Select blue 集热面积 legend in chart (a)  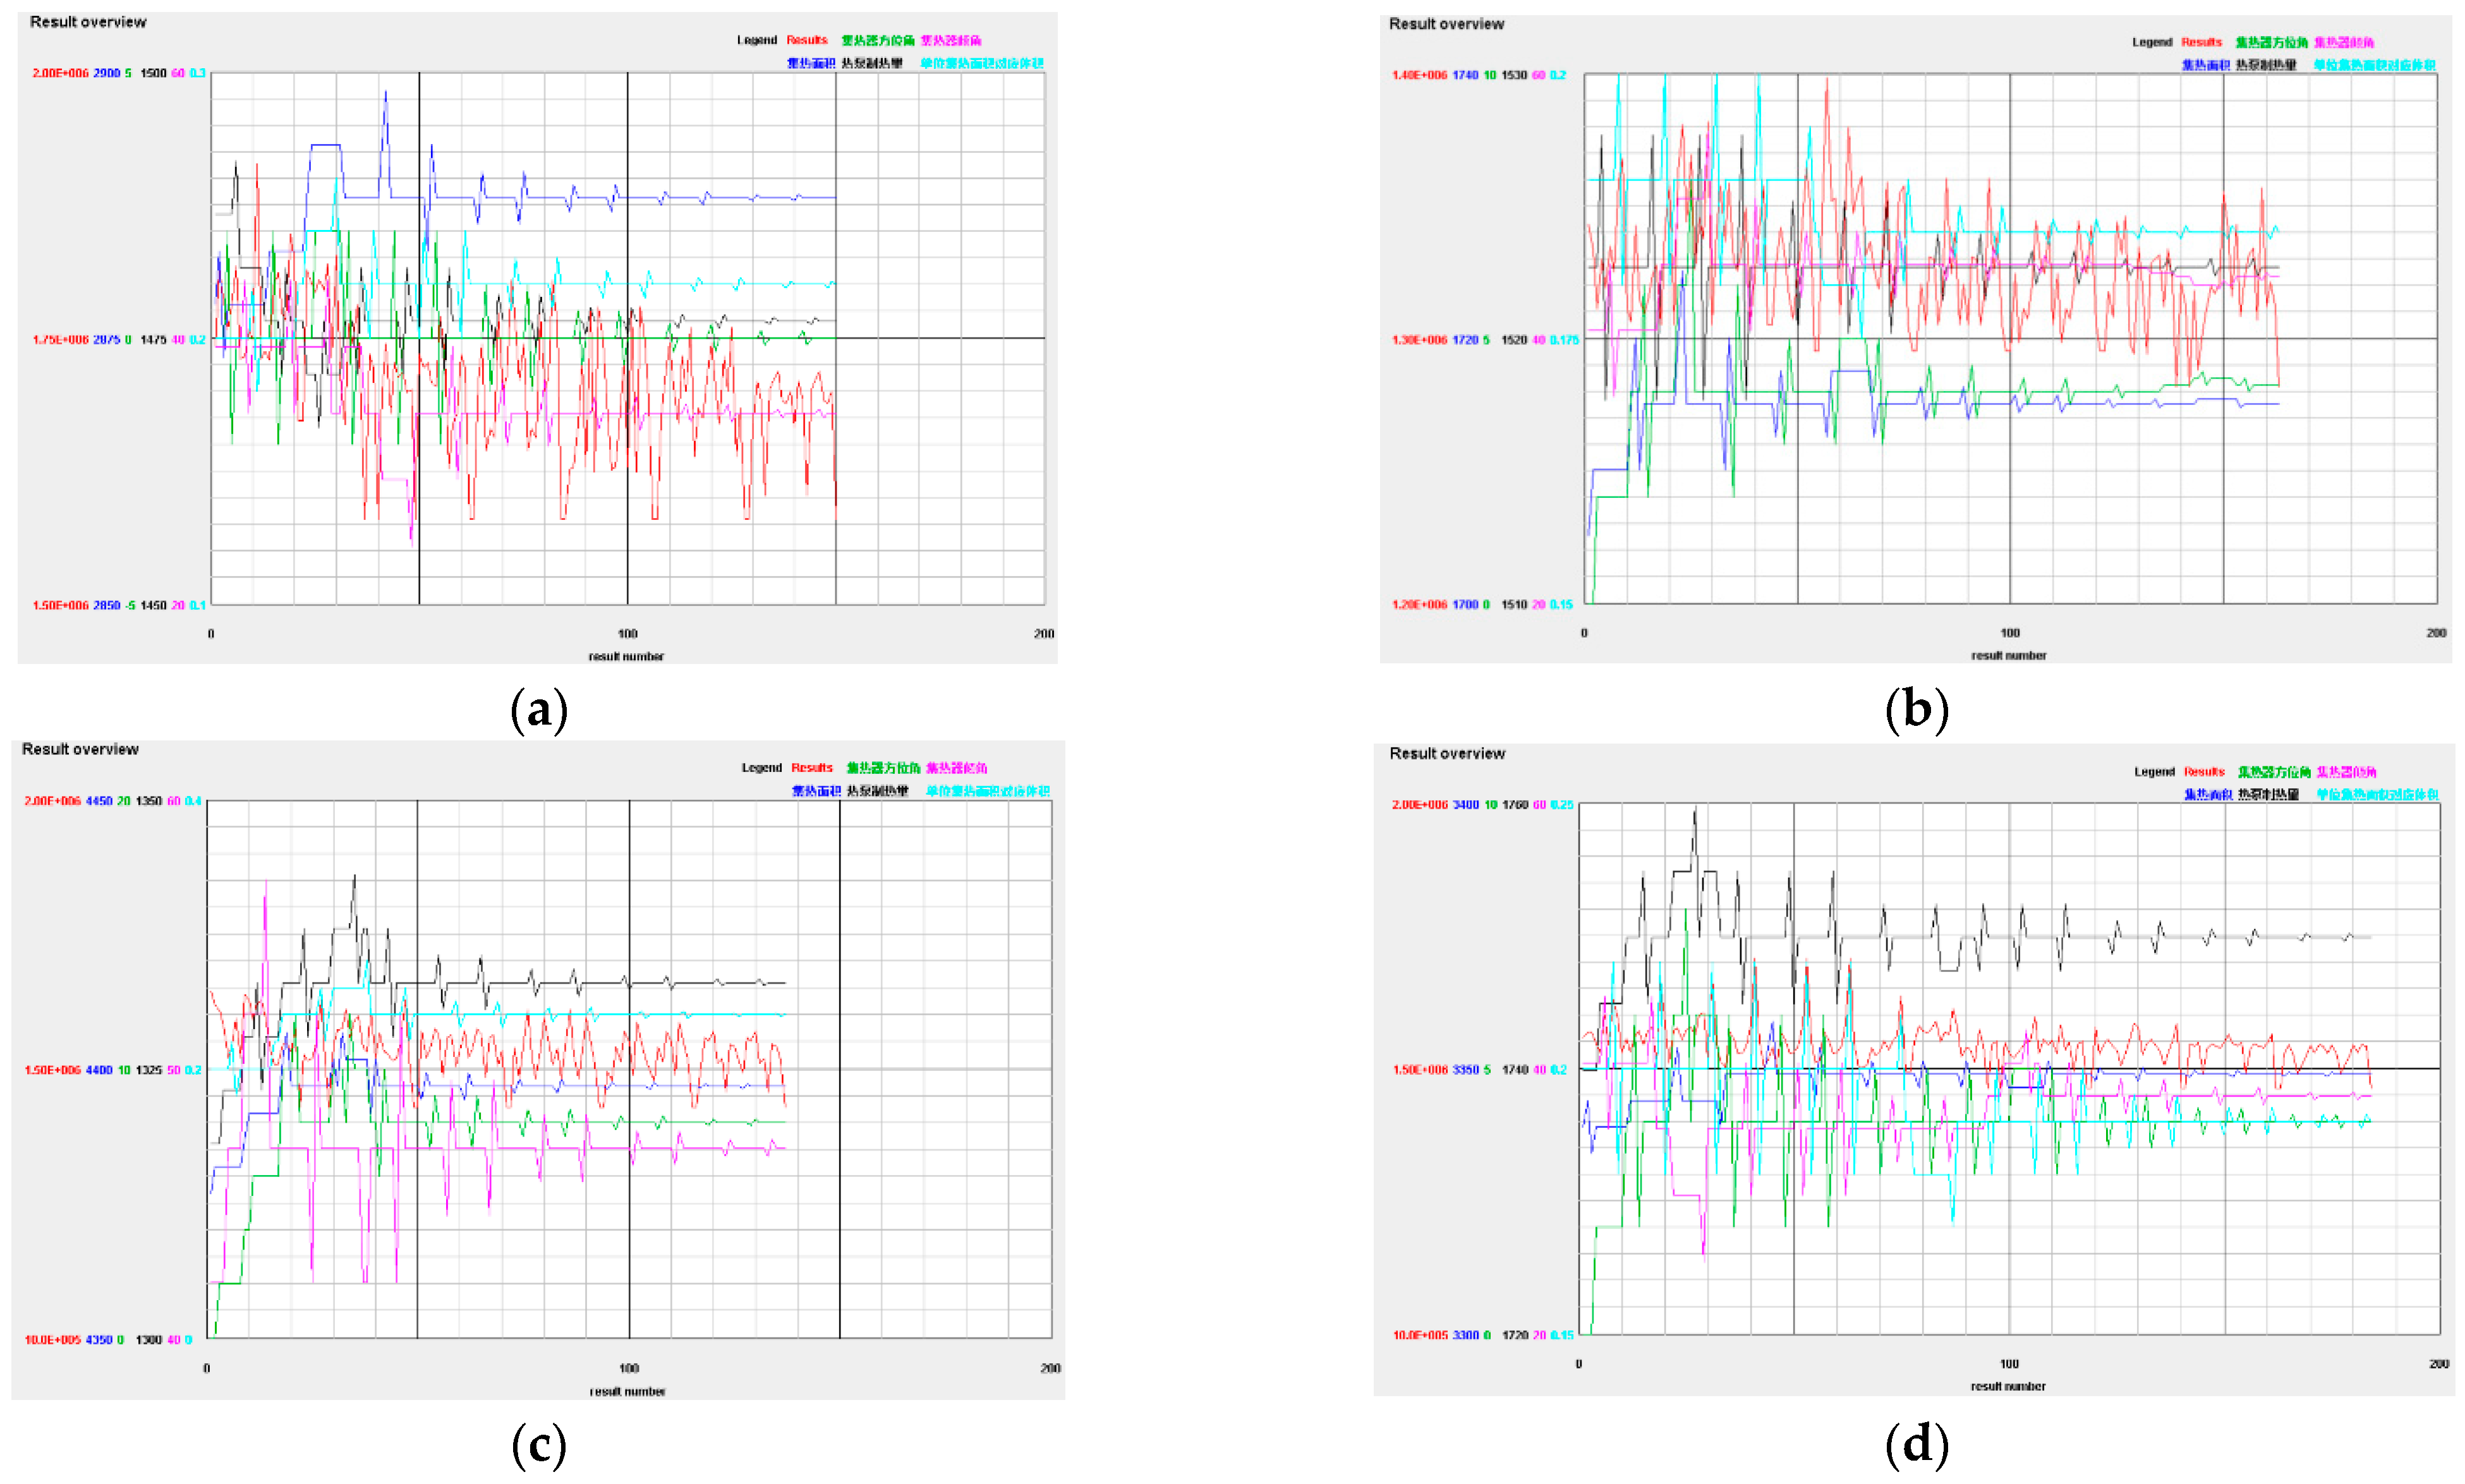(x=810, y=63)
